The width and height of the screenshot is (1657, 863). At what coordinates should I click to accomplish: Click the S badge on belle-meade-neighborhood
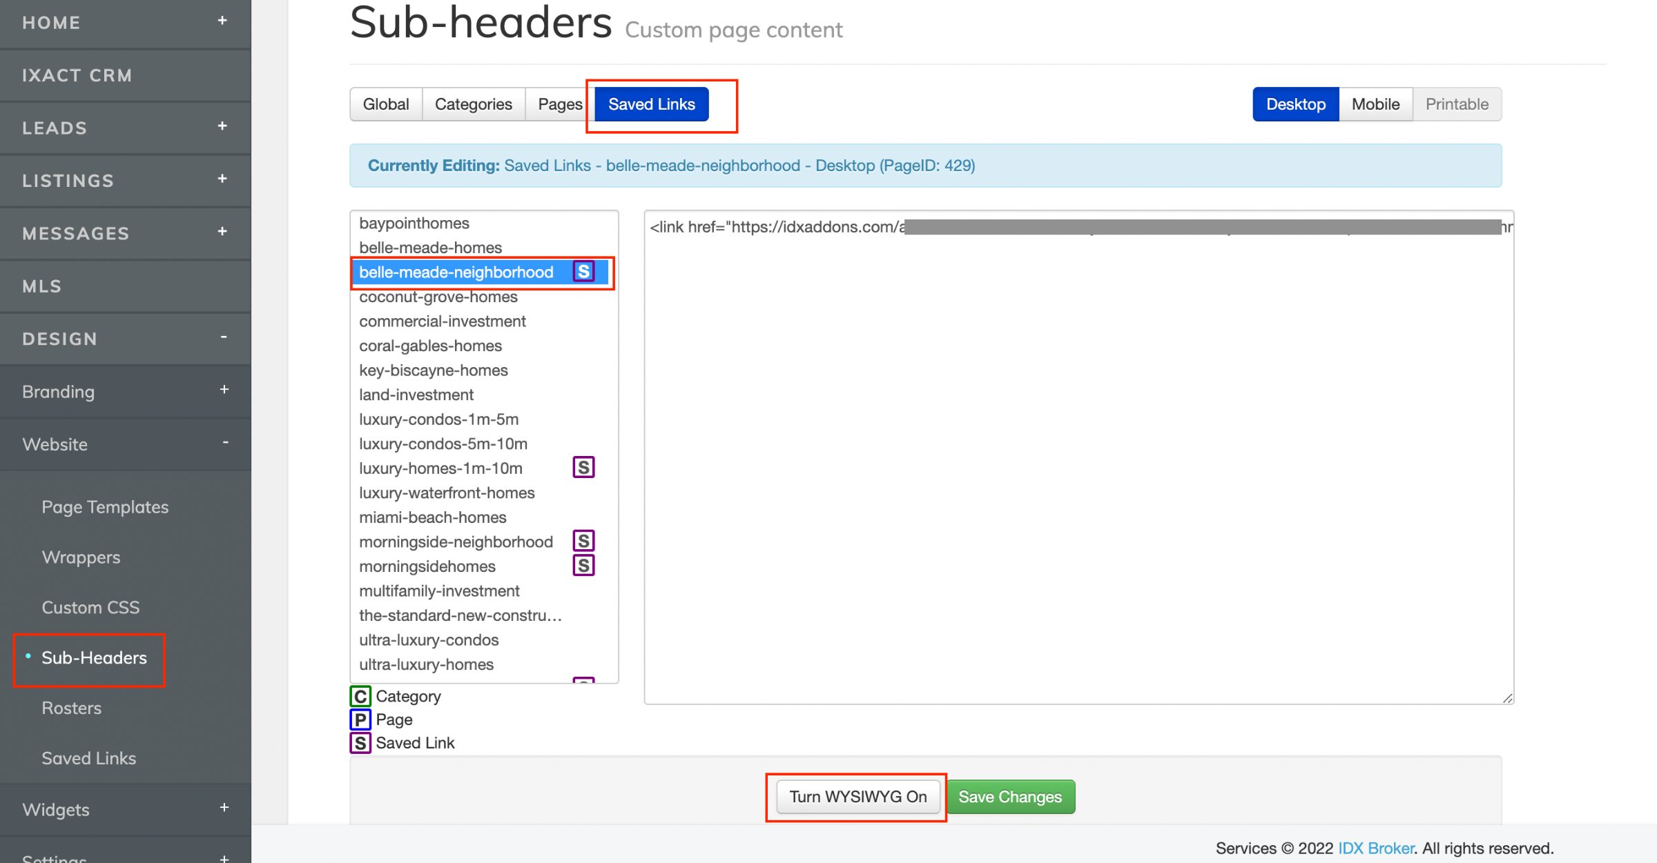click(x=583, y=272)
